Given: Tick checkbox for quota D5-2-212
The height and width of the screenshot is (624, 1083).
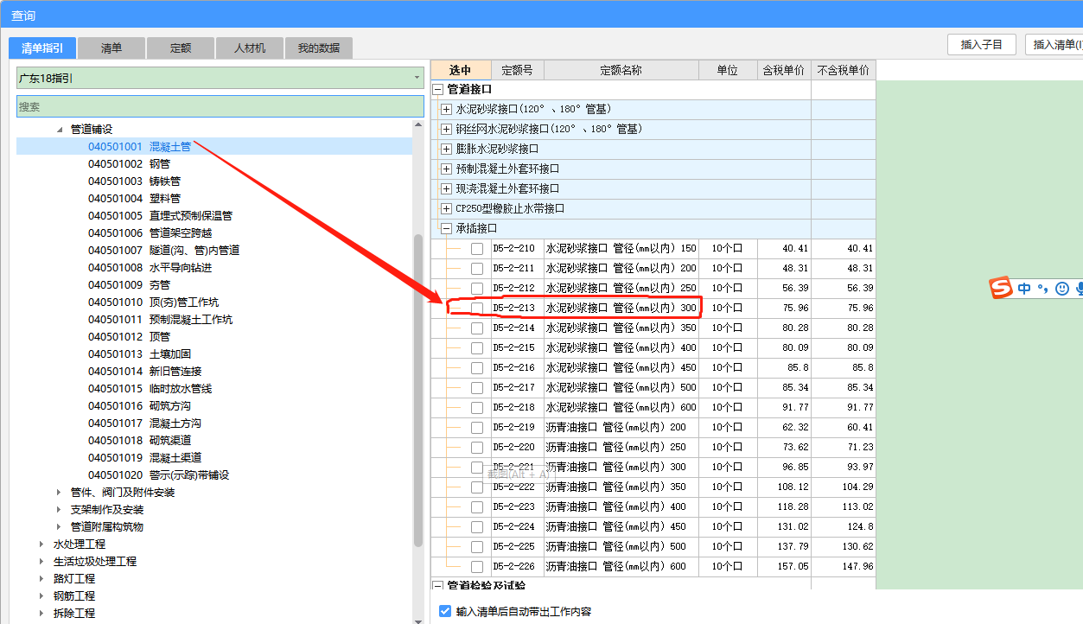Looking at the screenshot, I should tap(477, 289).
